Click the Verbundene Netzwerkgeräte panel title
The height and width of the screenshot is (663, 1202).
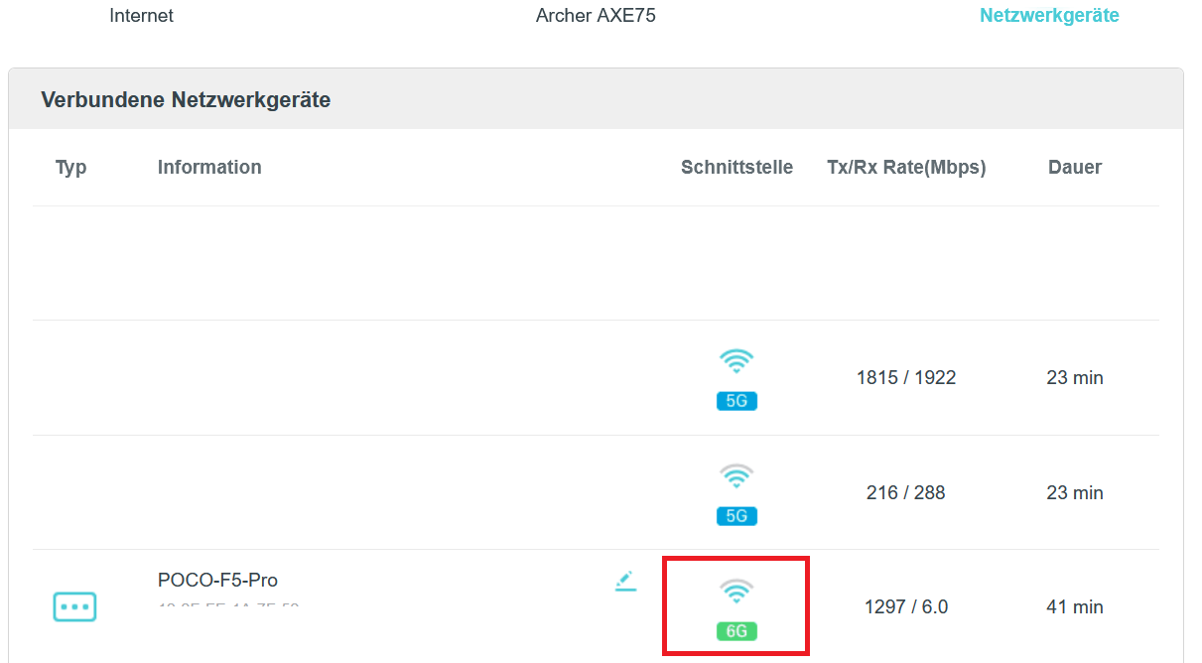point(186,99)
